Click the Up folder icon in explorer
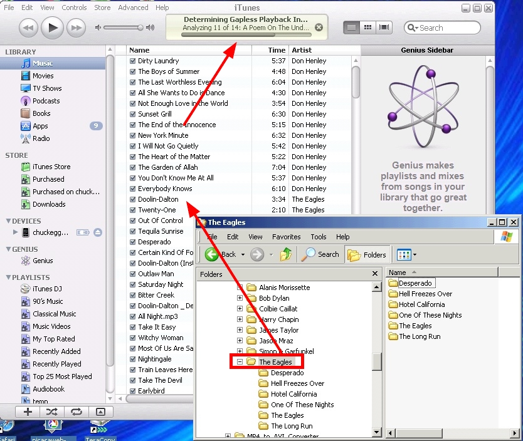Image resolution: width=523 pixels, height=441 pixels. 286,254
